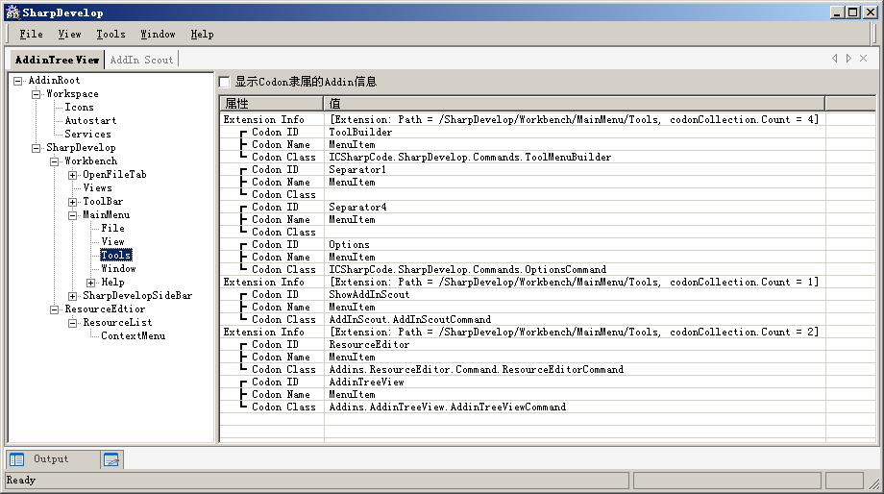Open the View menu
The height and width of the screenshot is (494, 884).
[x=69, y=35]
